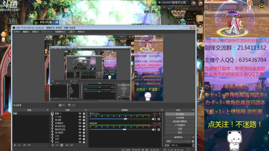269x151 pixels.
Task: Open the 文件(F) menu
Action: pos(17,32)
